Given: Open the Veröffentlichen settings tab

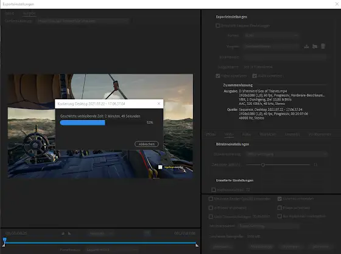Looking at the screenshot, I should click(x=320, y=135).
